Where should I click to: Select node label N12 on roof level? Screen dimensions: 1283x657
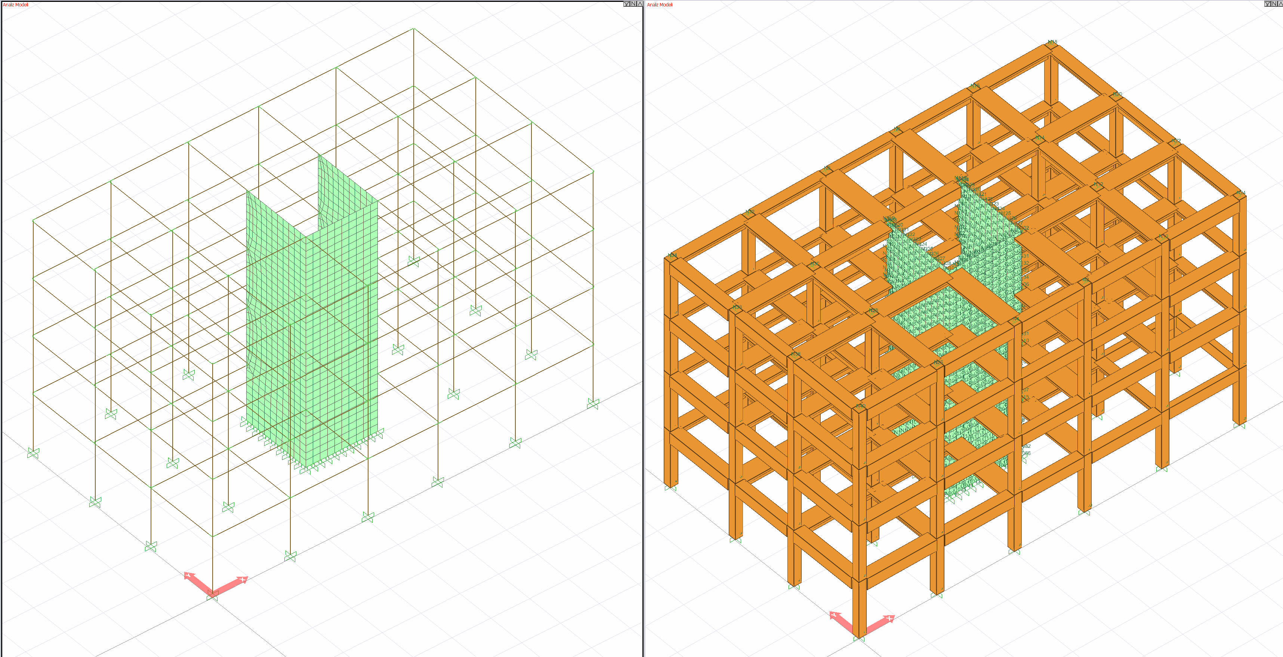(x=1099, y=185)
